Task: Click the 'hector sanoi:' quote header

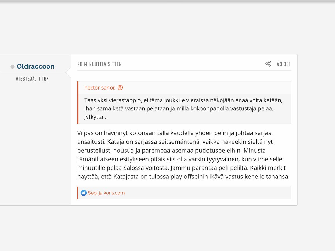Action: [100, 88]
